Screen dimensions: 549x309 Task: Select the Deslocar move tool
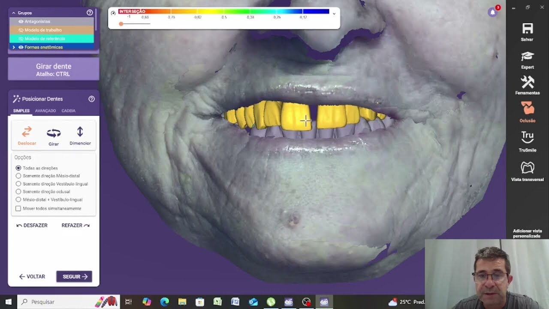pos(27,136)
